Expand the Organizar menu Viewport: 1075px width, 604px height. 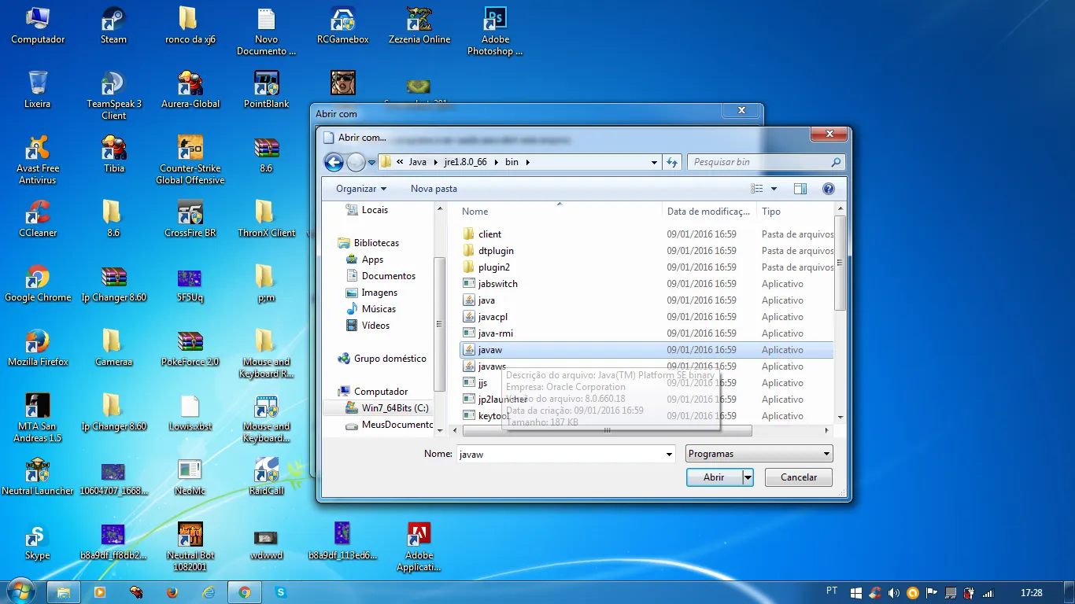pos(360,189)
